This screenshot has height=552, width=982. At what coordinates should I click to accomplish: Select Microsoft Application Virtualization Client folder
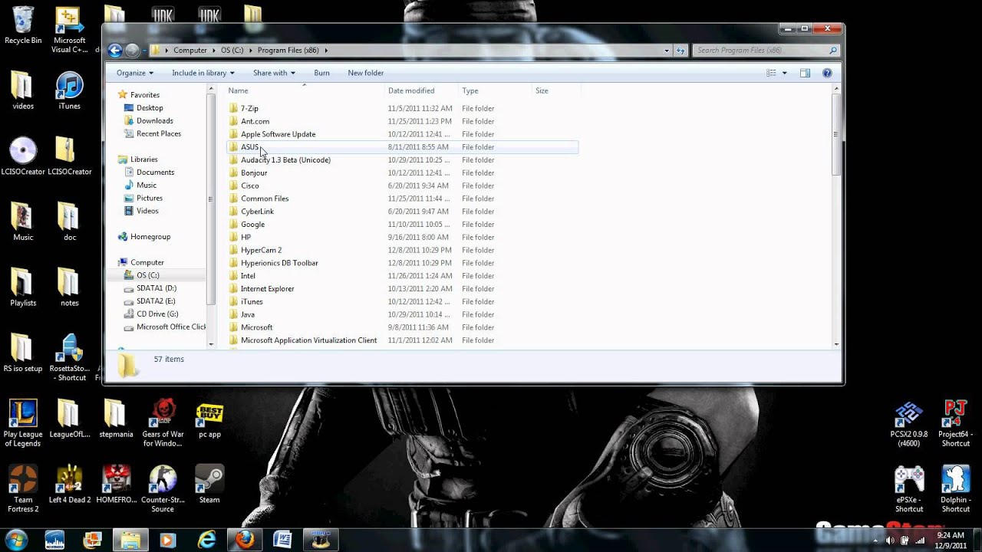coord(403,340)
